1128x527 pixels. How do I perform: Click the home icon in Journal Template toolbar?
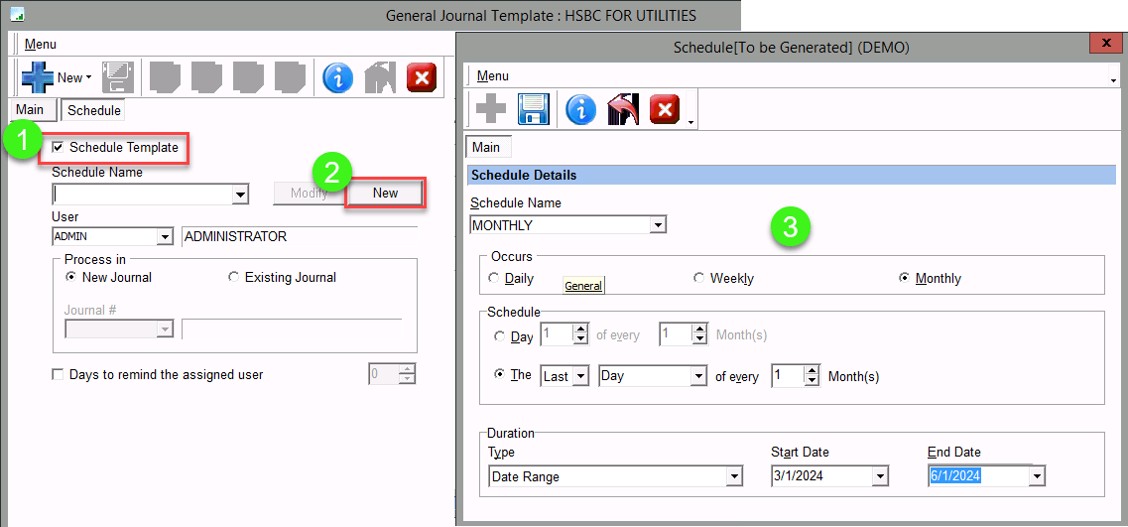(x=380, y=77)
